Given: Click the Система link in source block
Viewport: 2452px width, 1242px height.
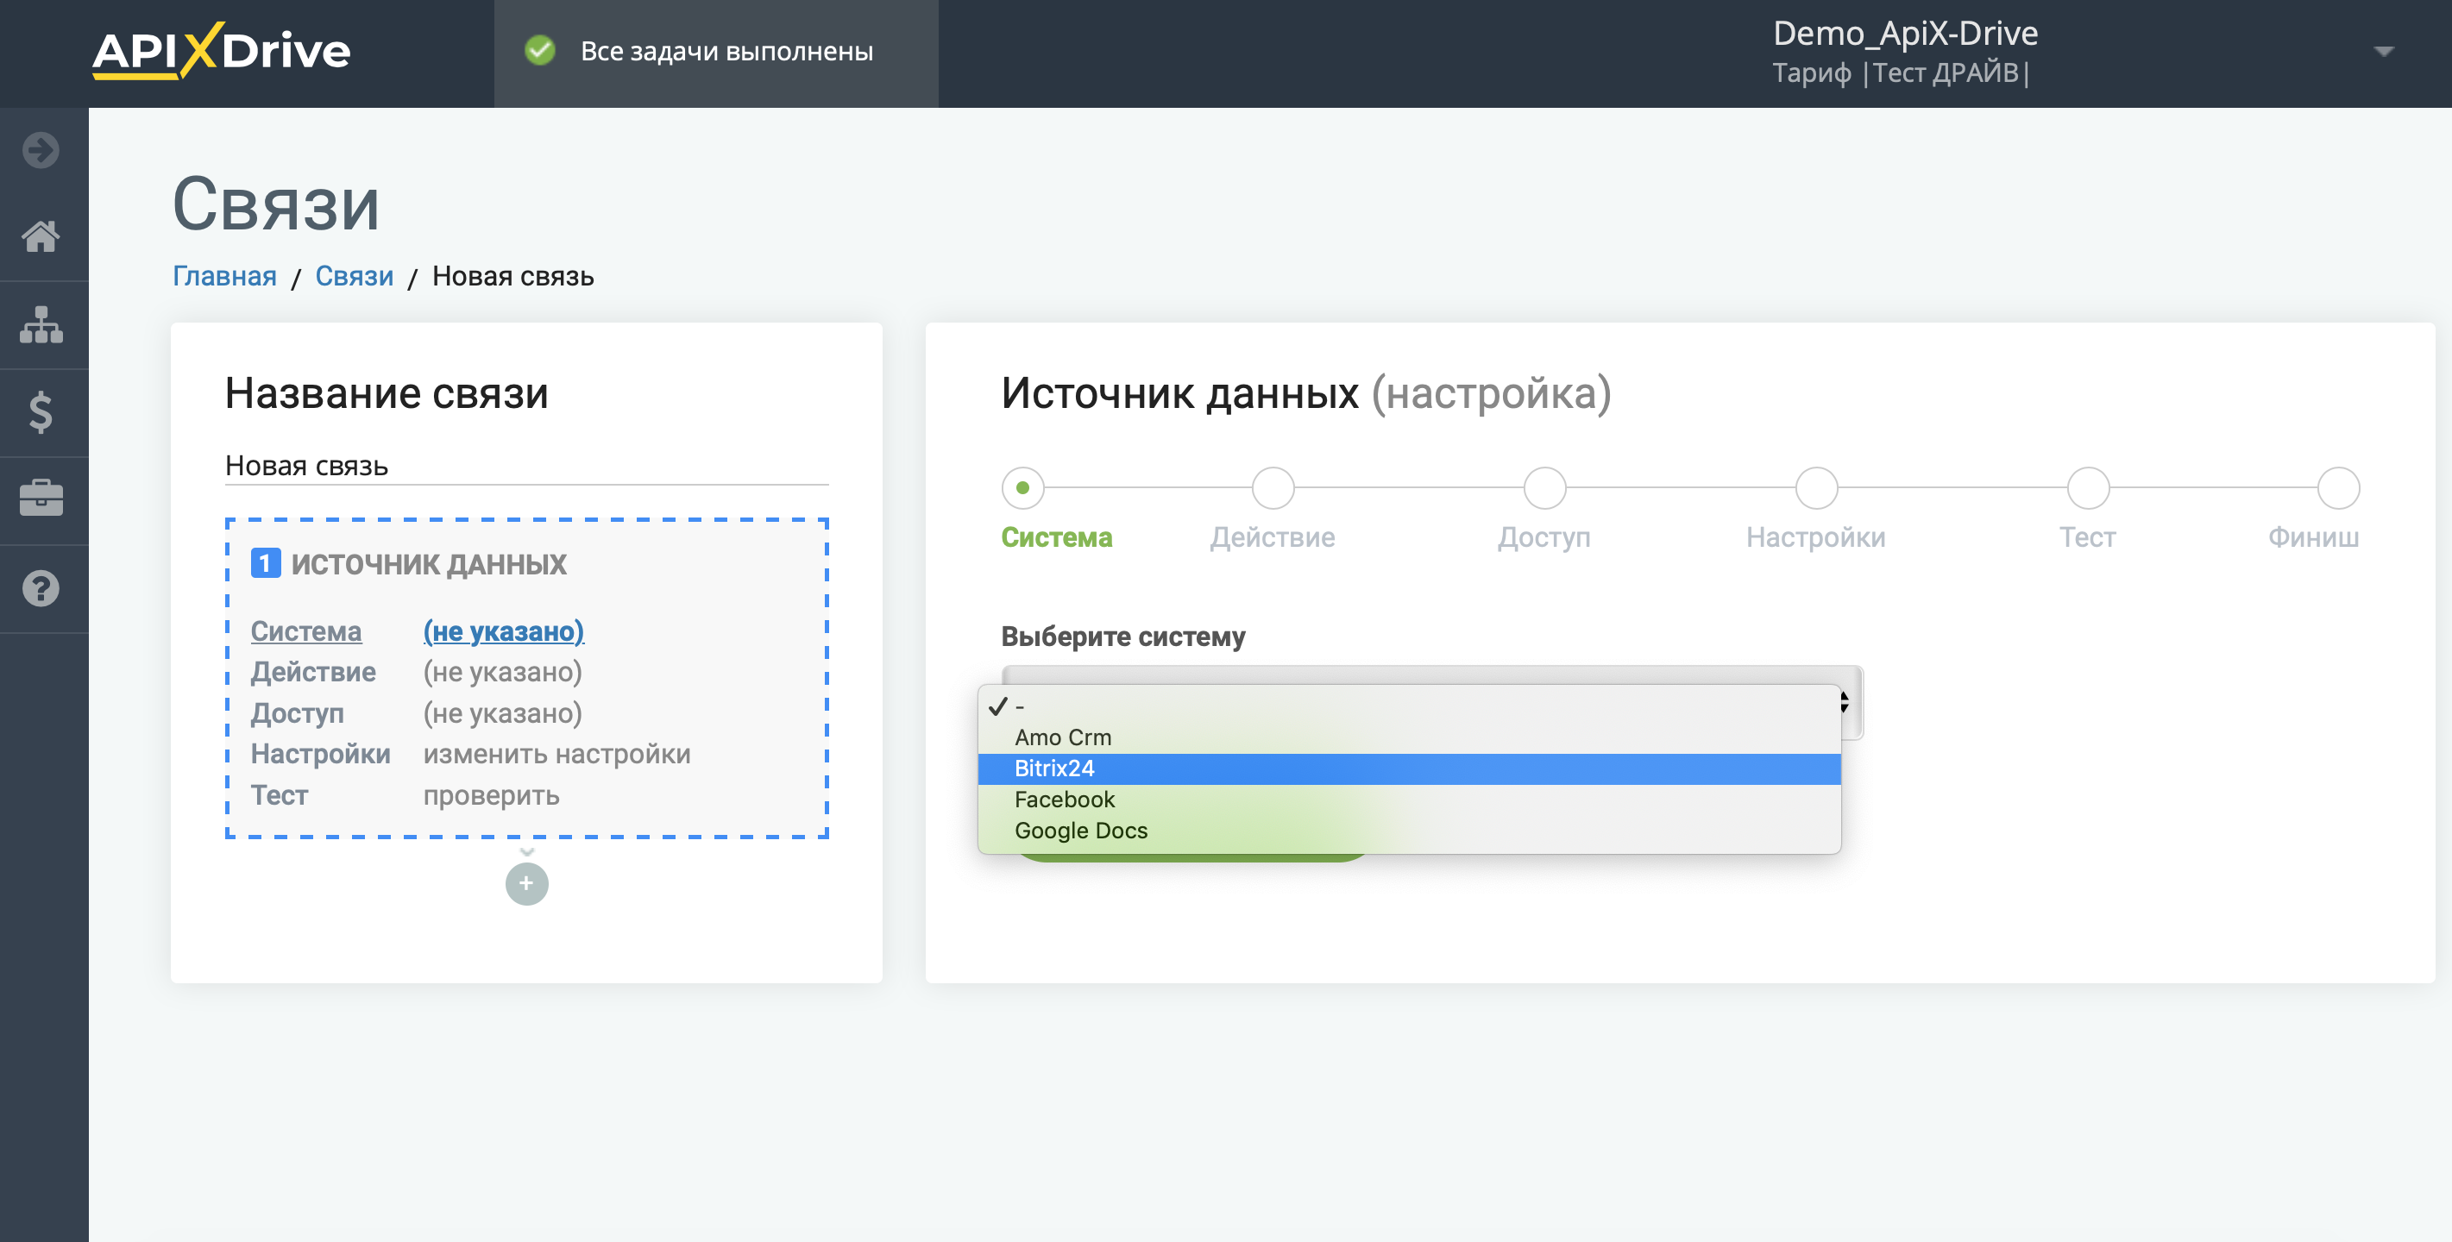Looking at the screenshot, I should pos(305,631).
